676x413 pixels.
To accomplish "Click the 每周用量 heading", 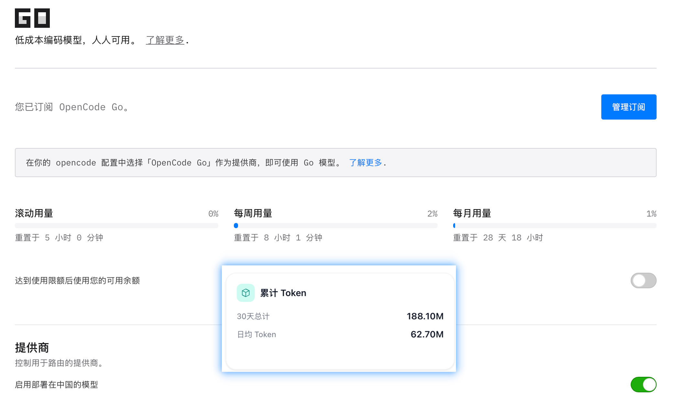I will (253, 213).
